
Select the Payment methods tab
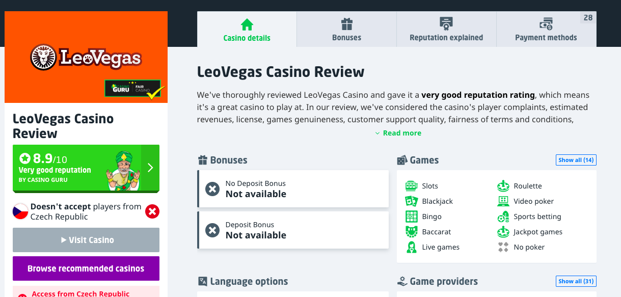546,30
